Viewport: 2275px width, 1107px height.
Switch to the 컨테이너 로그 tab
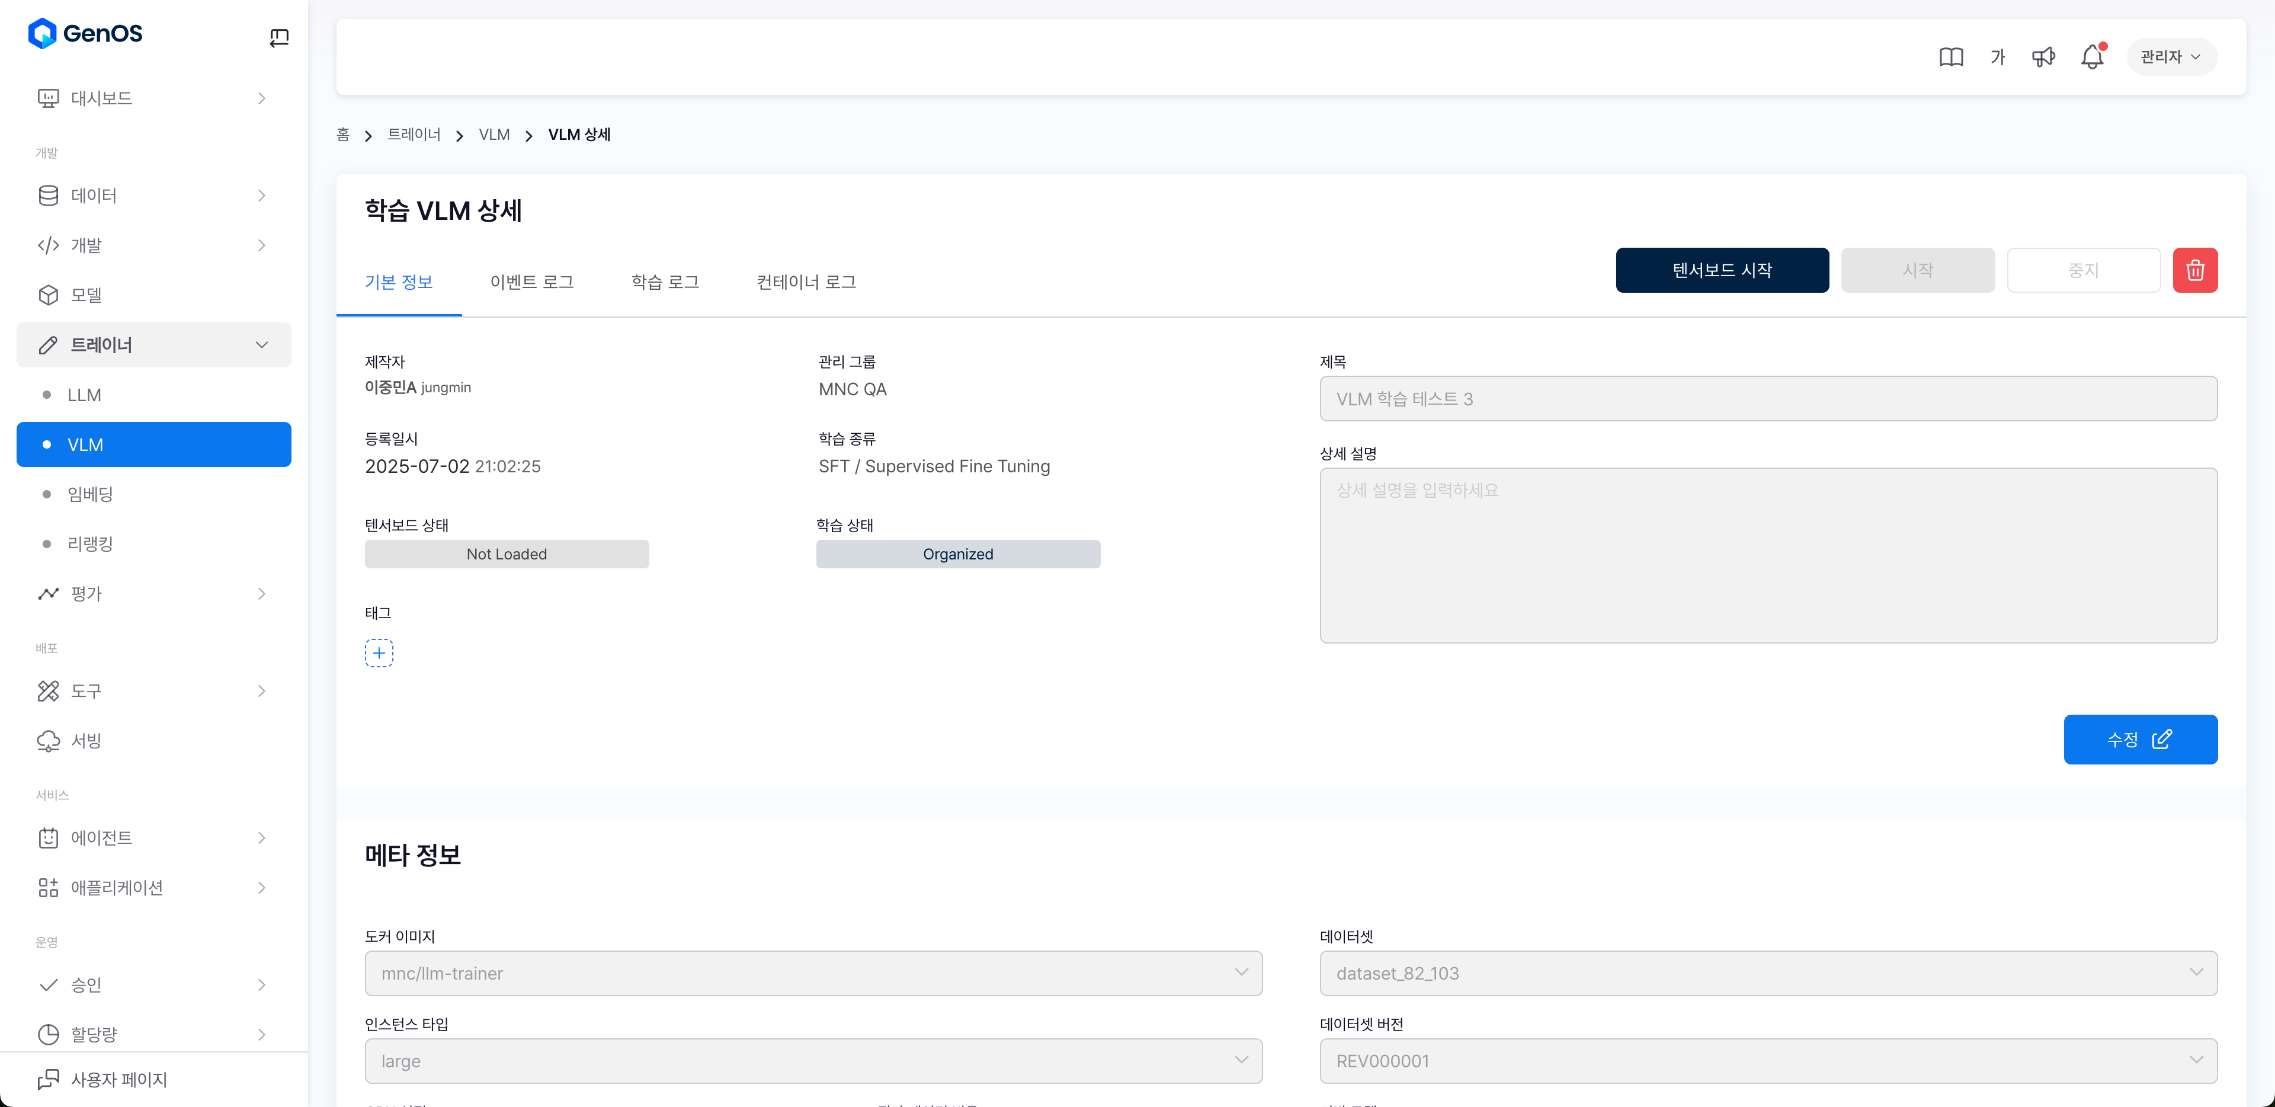[806, 282]
